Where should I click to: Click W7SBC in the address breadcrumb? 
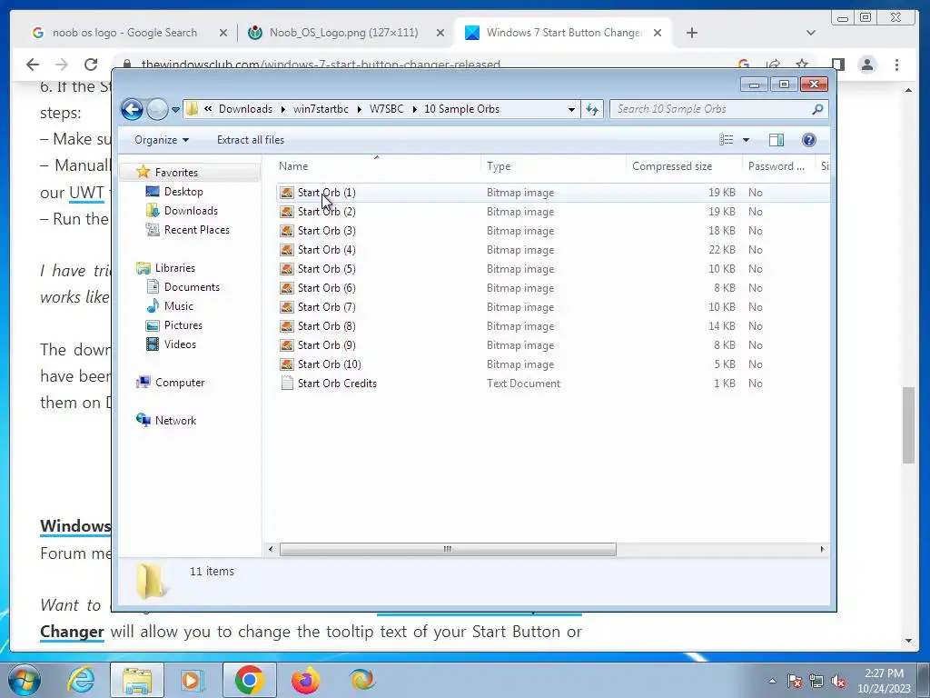pyautogui.click(x=386, y=109)
